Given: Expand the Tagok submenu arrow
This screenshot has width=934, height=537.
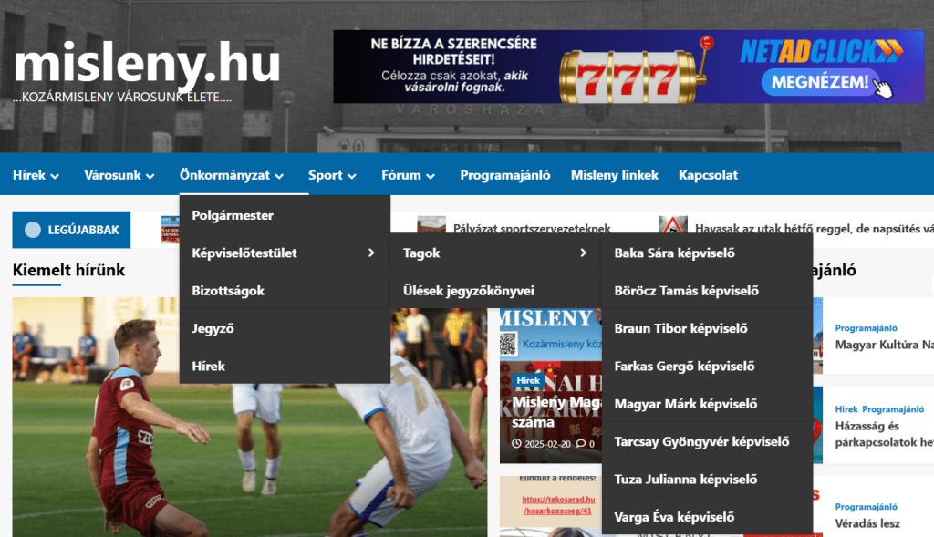Looking at the screenshot, I should click(583, 253).
